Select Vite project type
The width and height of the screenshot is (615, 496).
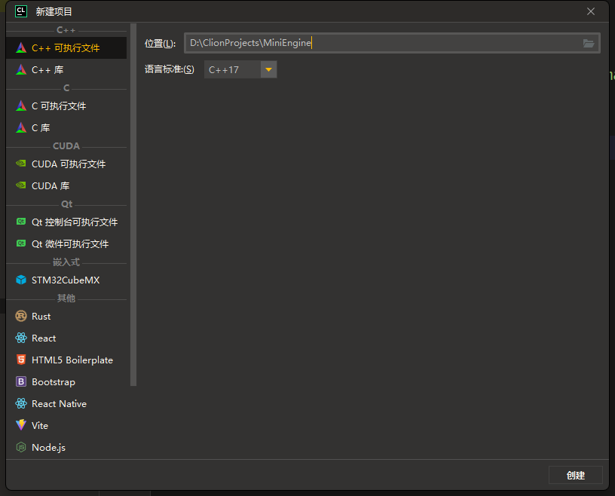click(x=66, y=425)
